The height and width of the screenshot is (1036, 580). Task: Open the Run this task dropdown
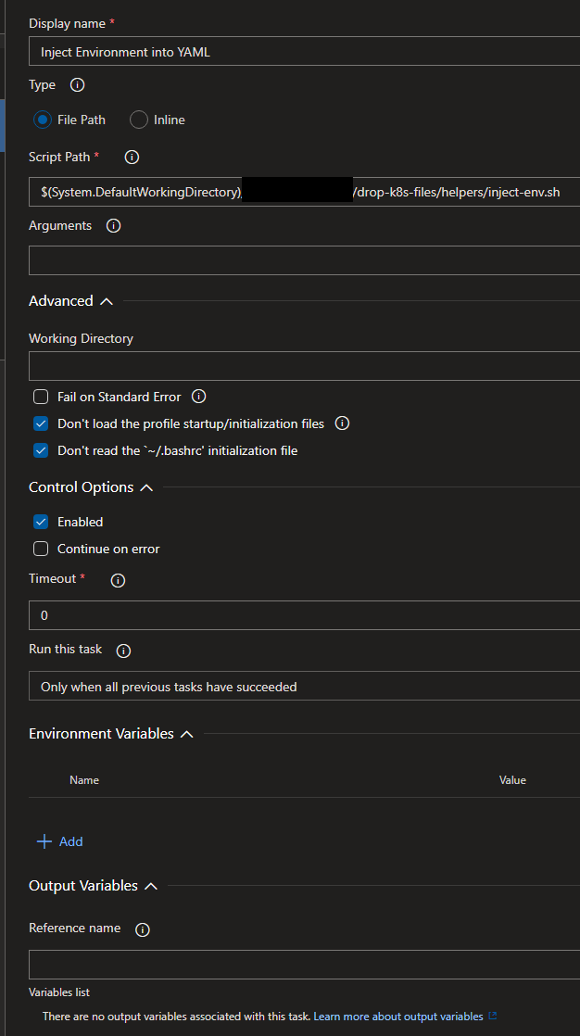point(305,686)
